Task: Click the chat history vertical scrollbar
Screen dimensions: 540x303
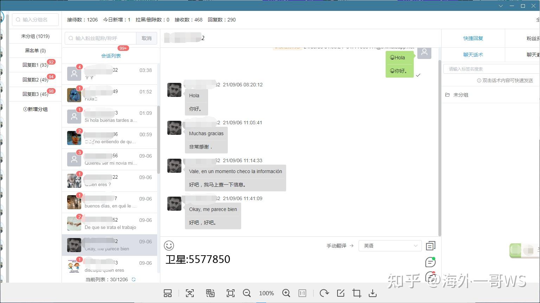Action: coord(439,147)
